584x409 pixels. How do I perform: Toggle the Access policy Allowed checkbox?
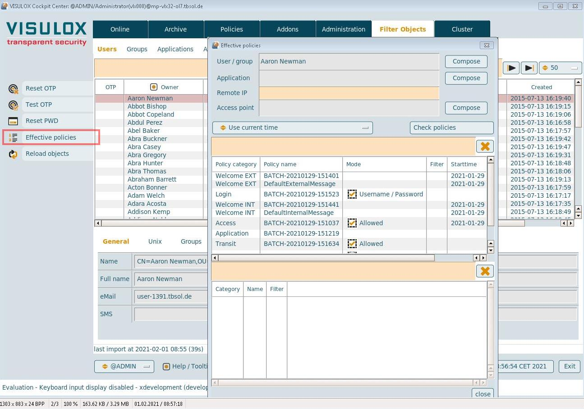[x=352, y=223]
